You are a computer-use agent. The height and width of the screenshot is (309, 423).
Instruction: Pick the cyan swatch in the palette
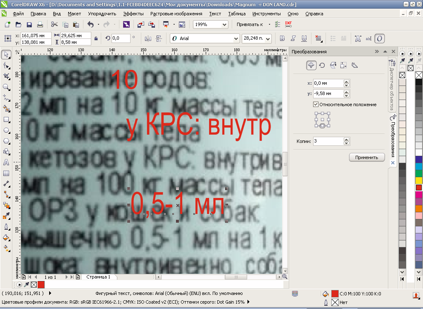point(419,166)
